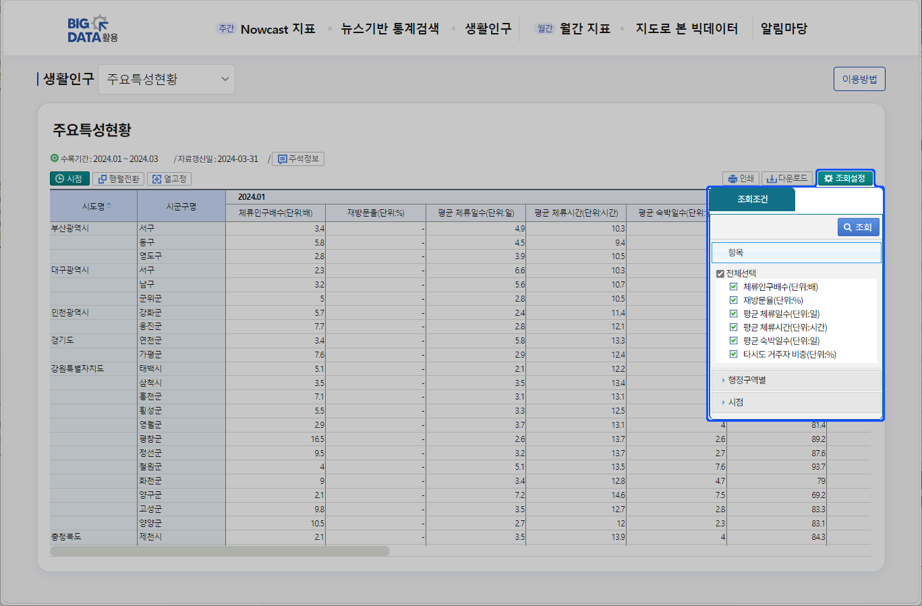Toggle 타시도 거주자 비중 checkbox
The width and height of the screenshot is (922, 606).
pos(733,354)
